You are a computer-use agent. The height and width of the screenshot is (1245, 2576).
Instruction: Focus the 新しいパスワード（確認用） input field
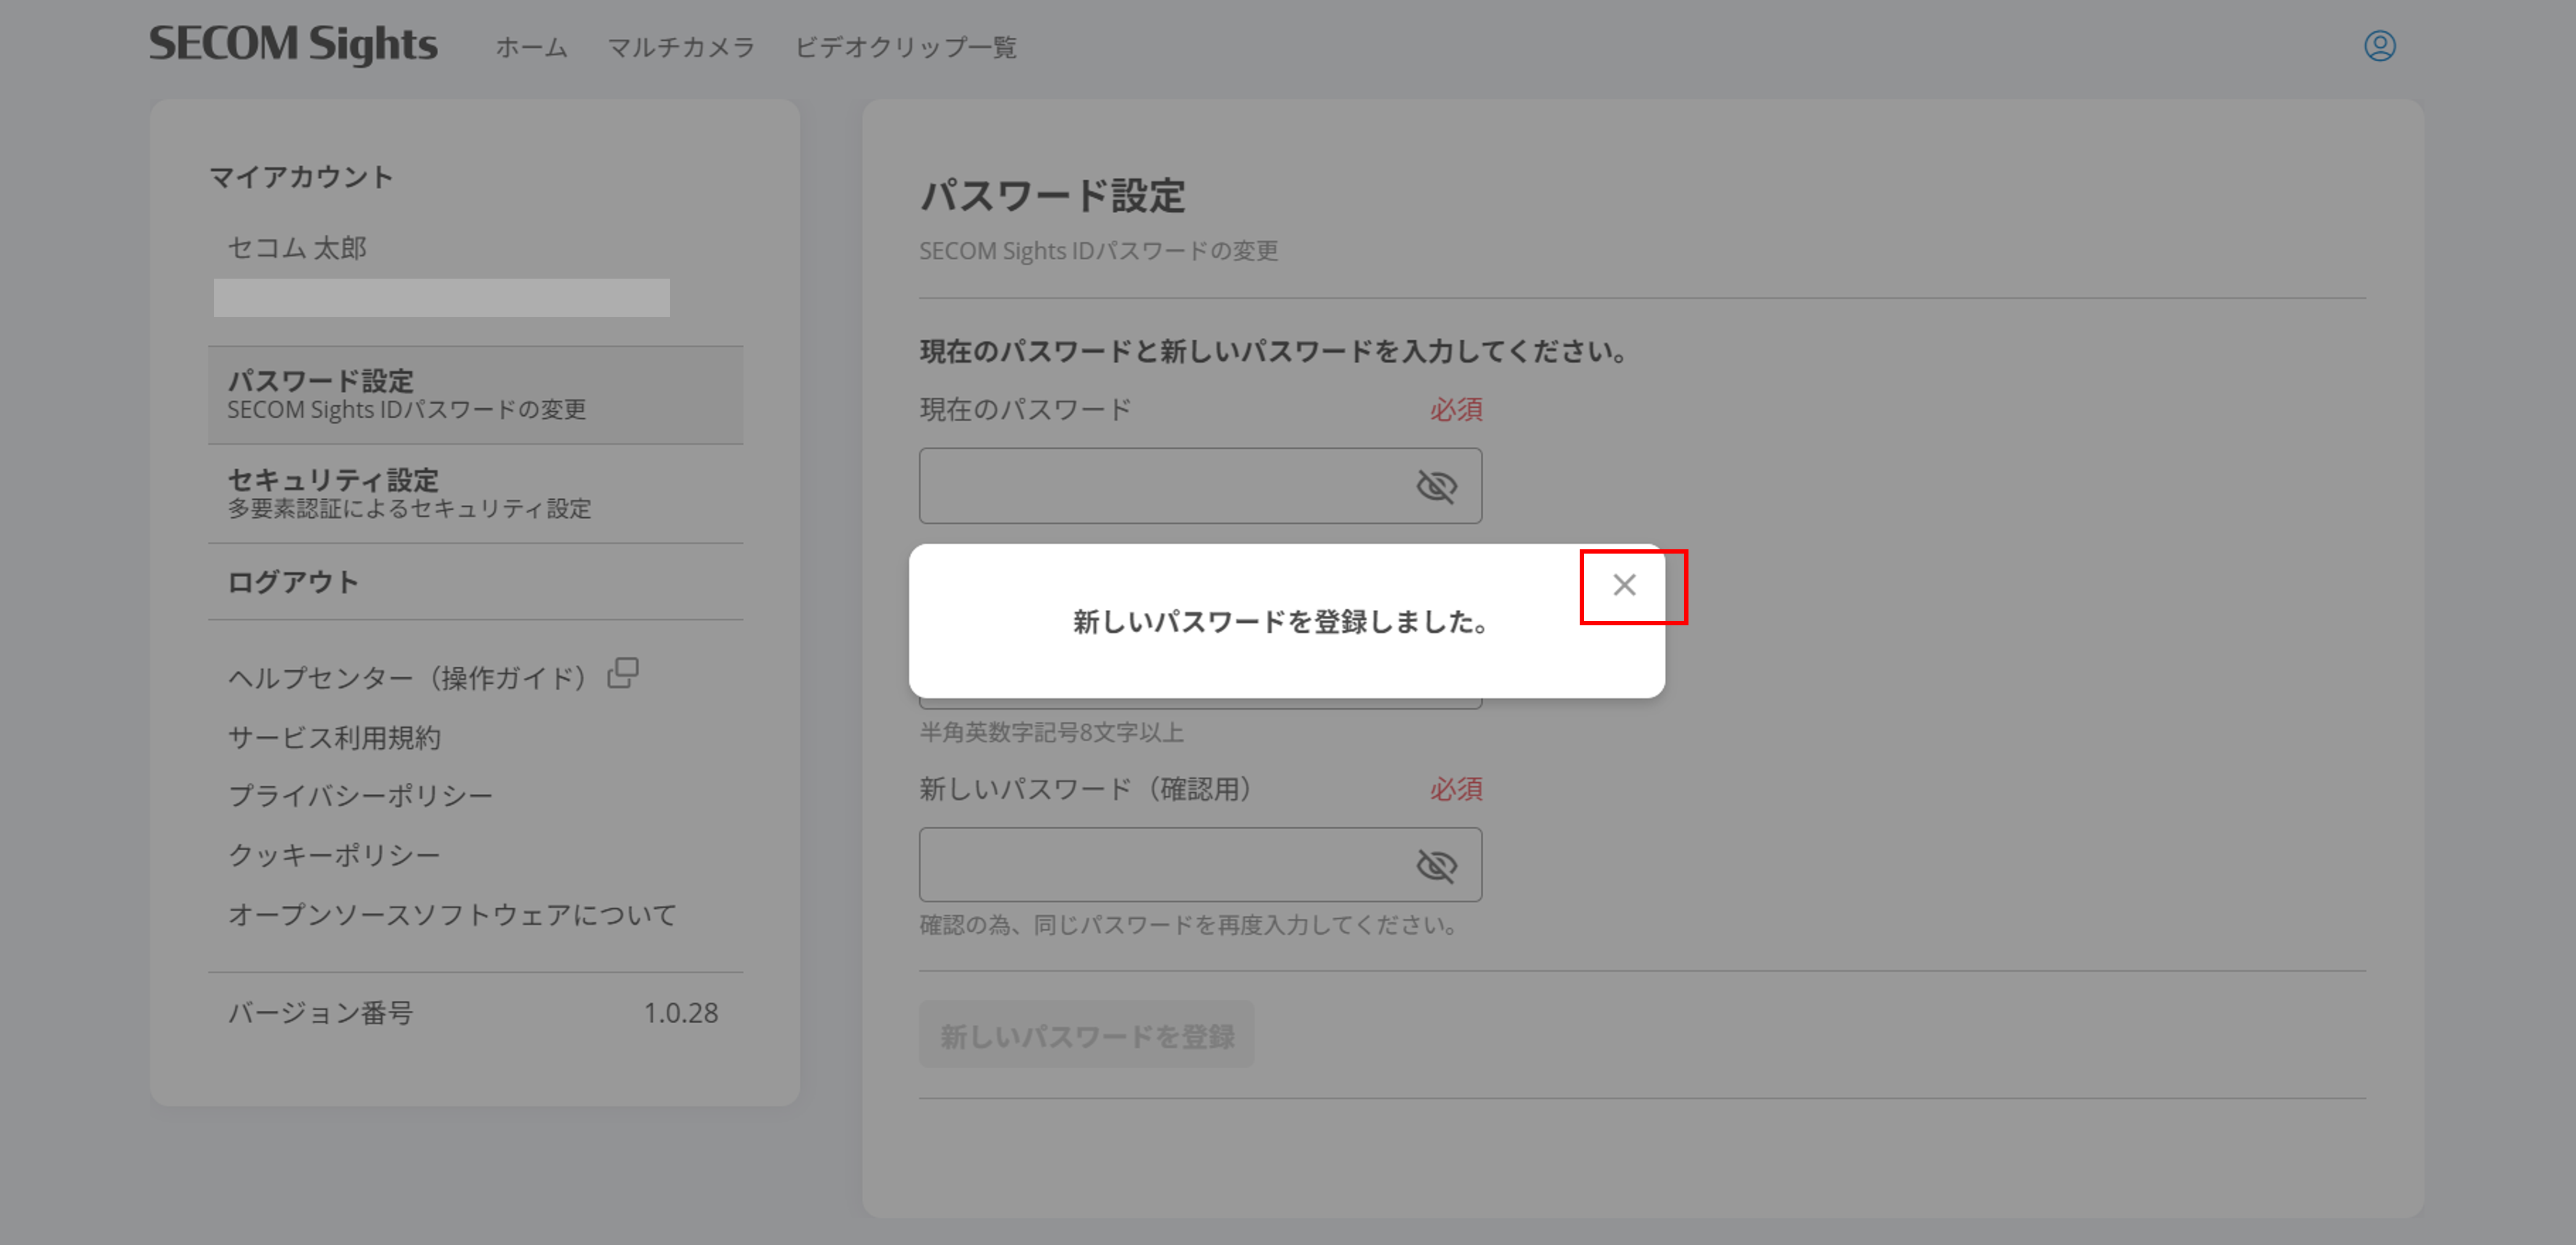point(1200,865)
